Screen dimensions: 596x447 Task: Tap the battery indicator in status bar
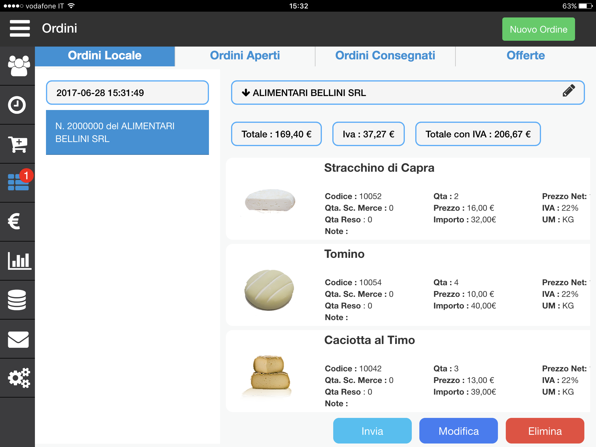pos(586,6)
